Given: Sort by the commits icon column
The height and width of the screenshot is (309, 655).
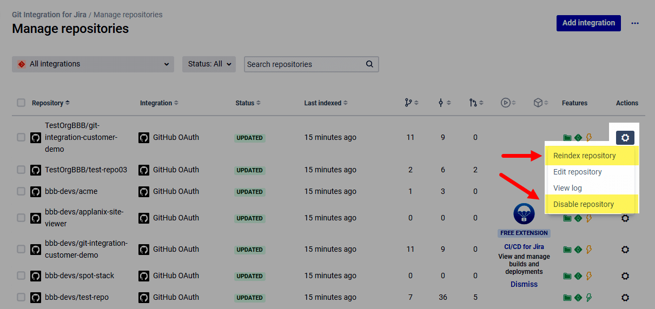Looking at the screenshot, I should tap(444, 103).
